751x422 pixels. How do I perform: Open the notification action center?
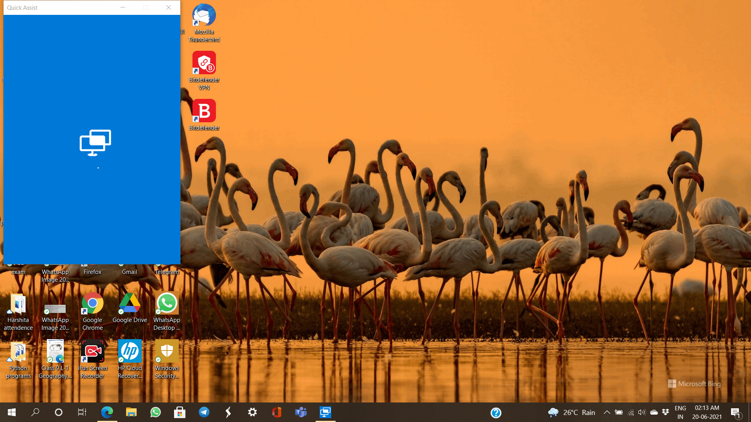point(735,412)
